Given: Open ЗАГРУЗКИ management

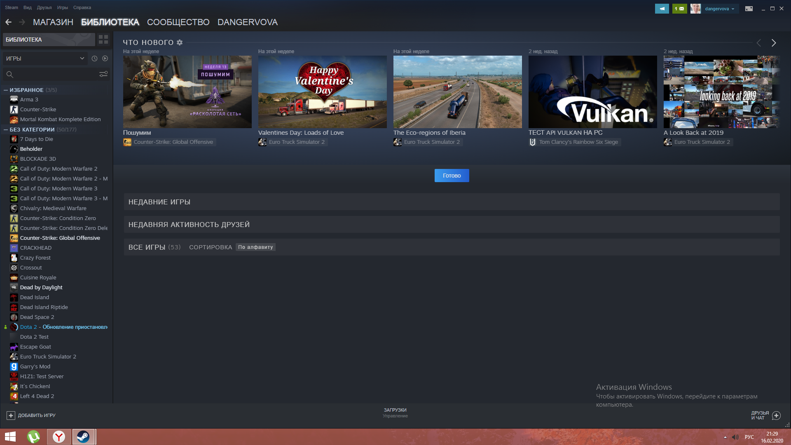Looking at the screenshot, I should [x=395, y=412].
